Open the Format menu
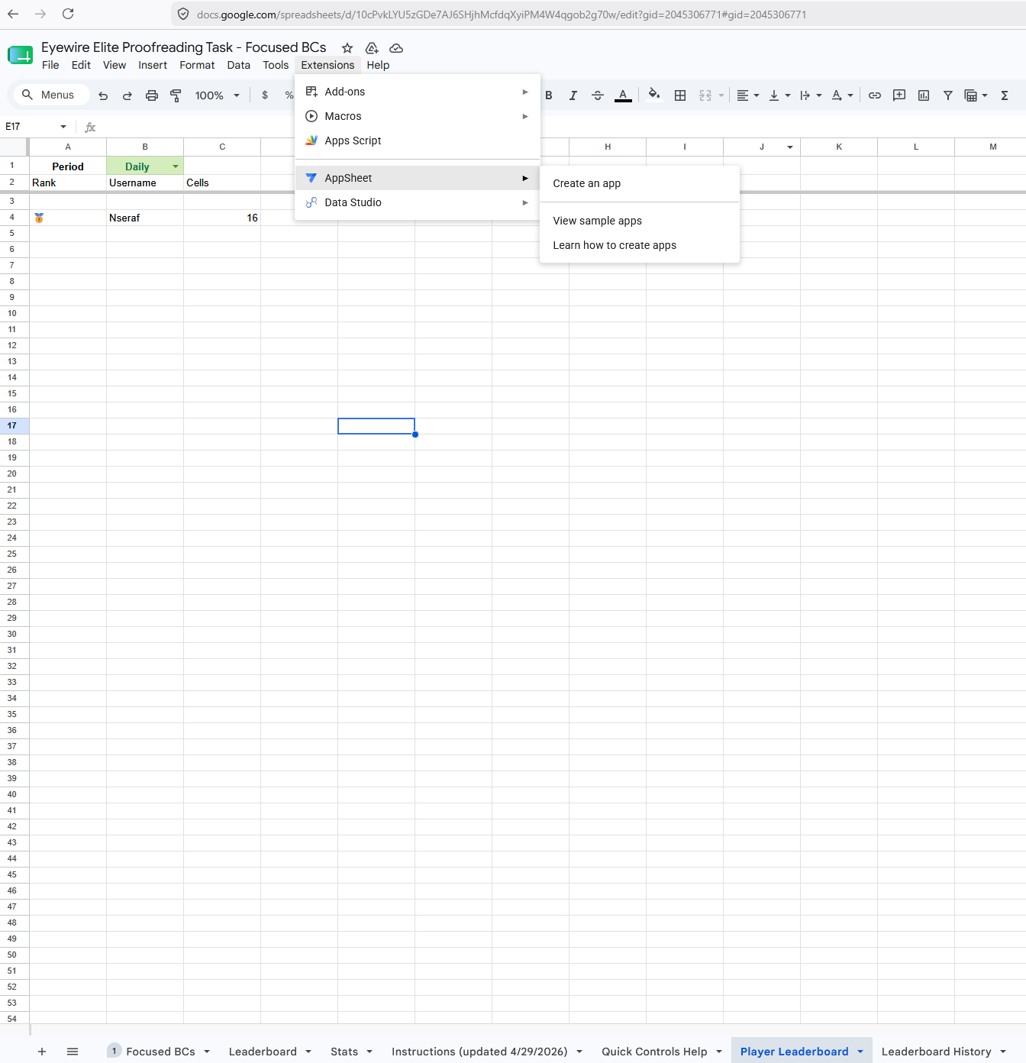This screenshot has height=1063, width=1026. (197, 66)
